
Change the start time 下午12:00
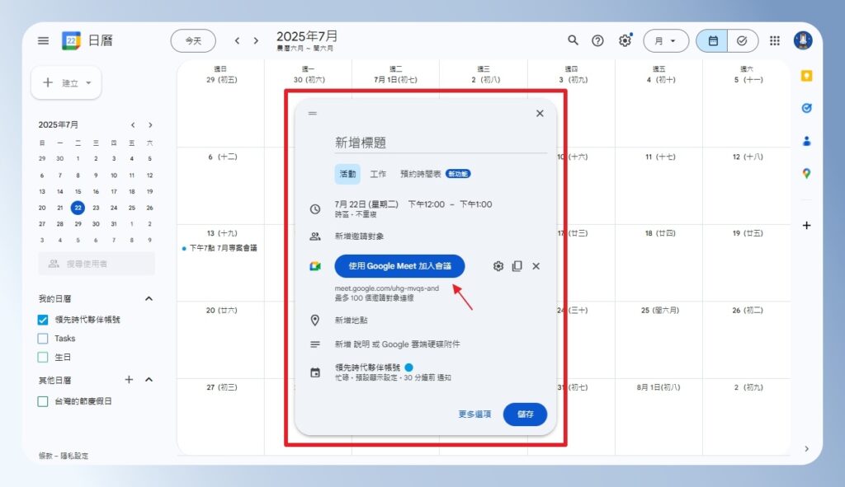coord(427,204)
